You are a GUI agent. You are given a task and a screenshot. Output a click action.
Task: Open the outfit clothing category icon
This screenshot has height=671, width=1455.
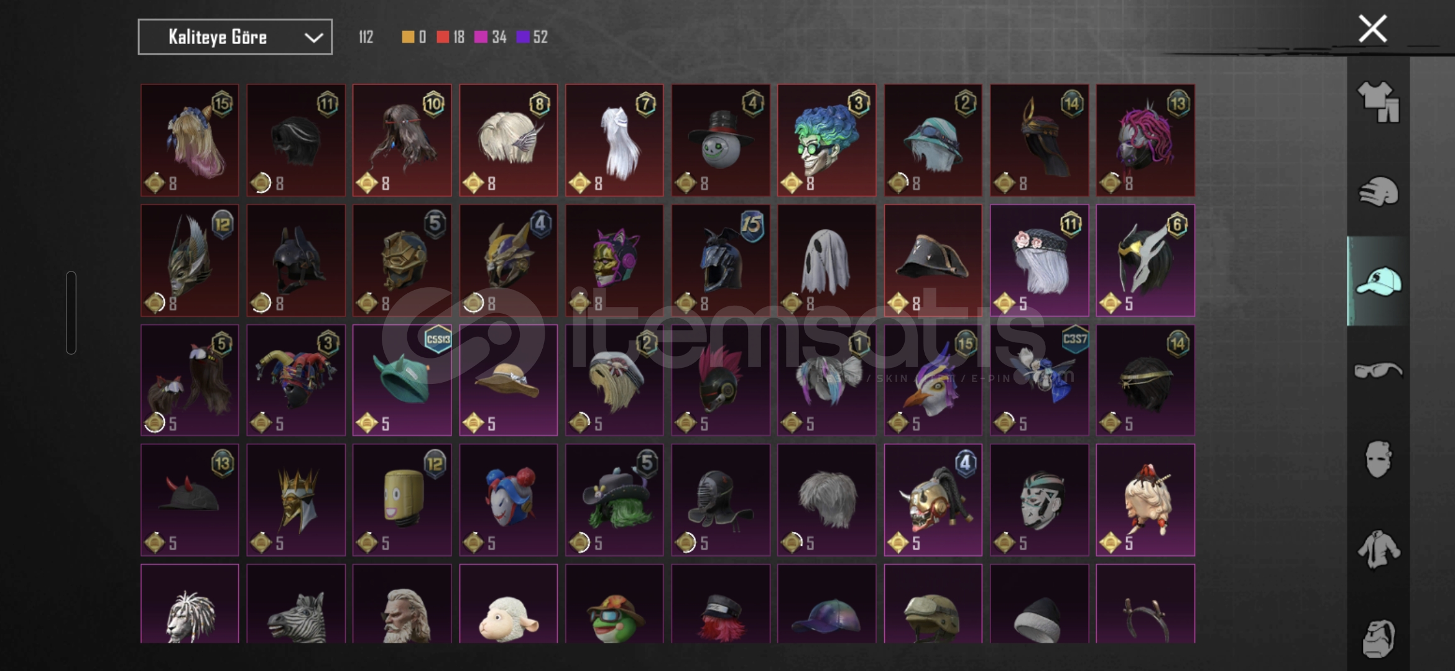pyautogui.click(x=1378, y=102)
